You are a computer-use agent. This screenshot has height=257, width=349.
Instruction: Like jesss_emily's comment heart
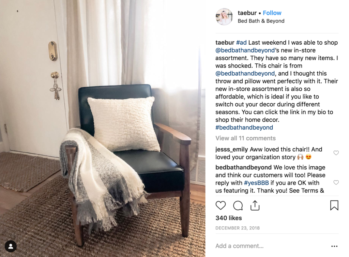tap(336, 153)
